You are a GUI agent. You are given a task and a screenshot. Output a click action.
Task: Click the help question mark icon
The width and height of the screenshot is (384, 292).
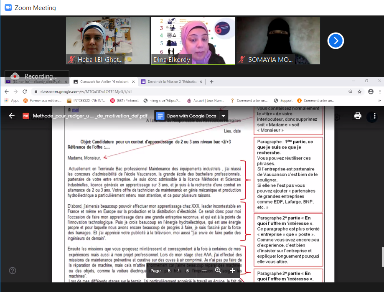coord(13,271)
